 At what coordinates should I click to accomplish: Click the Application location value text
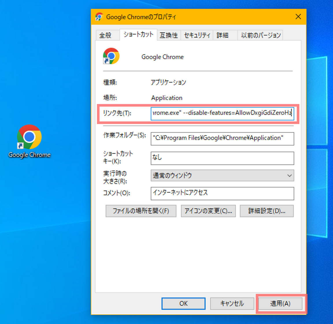click(167, 98)
